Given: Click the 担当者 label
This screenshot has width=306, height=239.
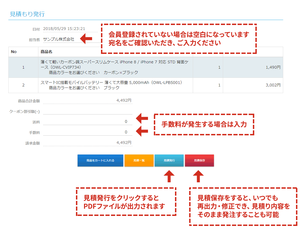Looking at the screenshot, I should tap(34, 40).
